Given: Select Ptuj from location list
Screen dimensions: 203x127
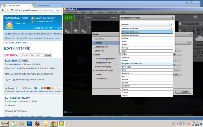Looking at the screenshot, I should tap(147, 76).
